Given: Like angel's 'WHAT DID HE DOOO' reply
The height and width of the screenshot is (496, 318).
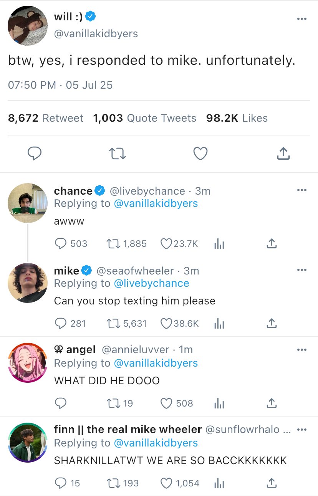Looking at the screenshot, I should click(166, 403).
